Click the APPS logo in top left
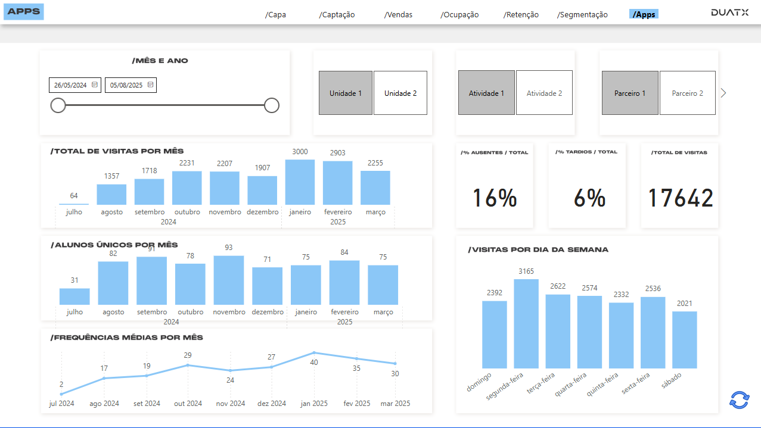Screen dimensions: 761x428 (x=23, y=11)
